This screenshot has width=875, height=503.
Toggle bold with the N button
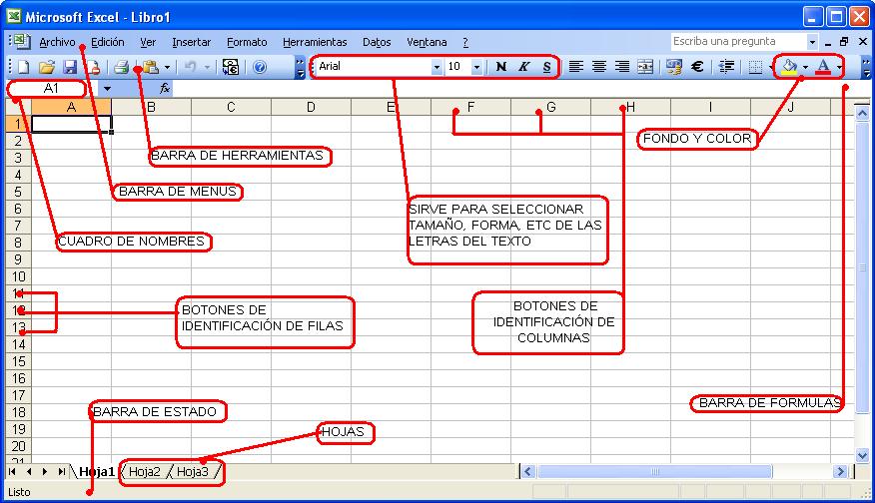click(501, 67)
